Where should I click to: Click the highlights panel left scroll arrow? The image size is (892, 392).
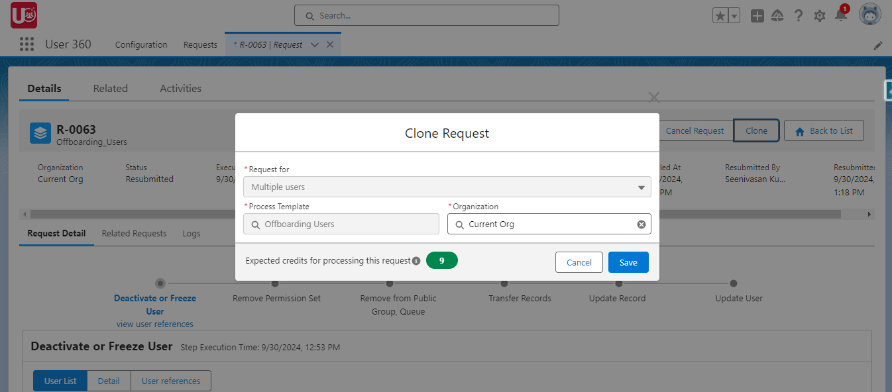pos(24,215)
